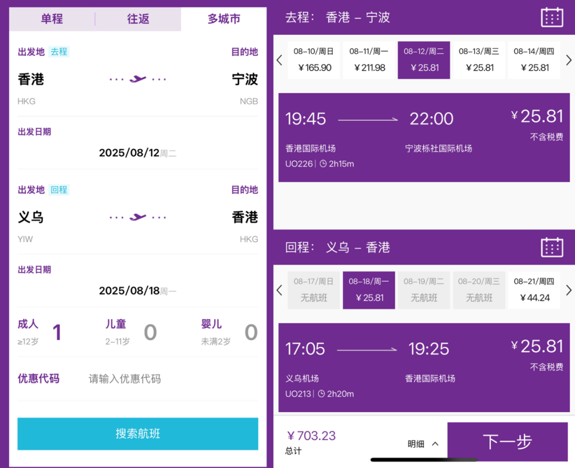Click the left arrow on the return date strip
This screenshot has width=575, height=468.
[x=279, y=290]
